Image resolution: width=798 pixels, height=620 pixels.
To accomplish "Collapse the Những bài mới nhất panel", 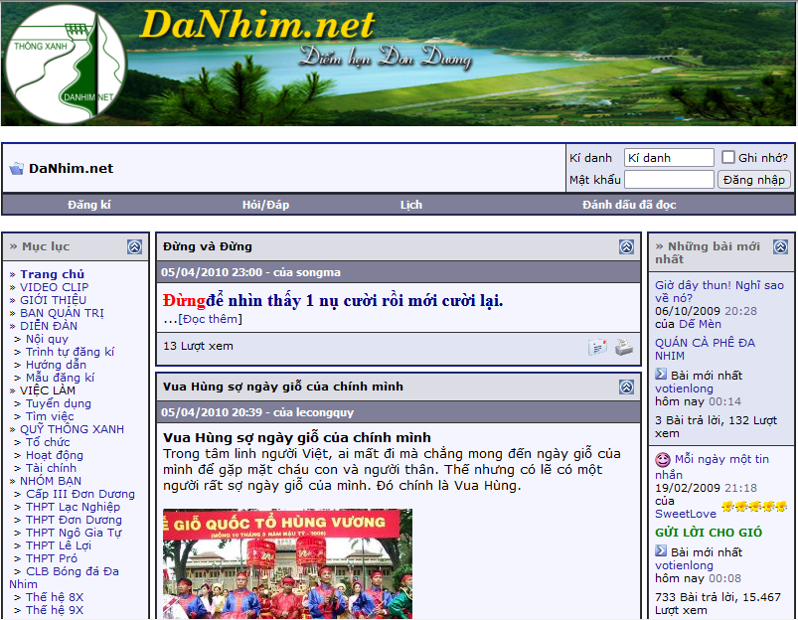I will click(780, 246).
